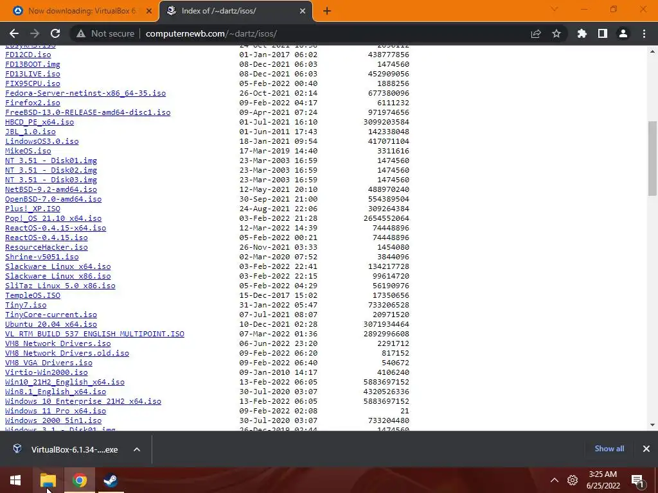Go back using the browser back arrow
The width and height of the screenshot is (658, 493).
click(x=14, y=33)
